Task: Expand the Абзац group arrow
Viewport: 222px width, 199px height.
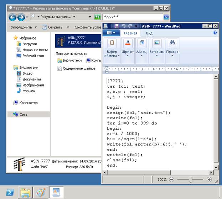Action: point(141,56)
